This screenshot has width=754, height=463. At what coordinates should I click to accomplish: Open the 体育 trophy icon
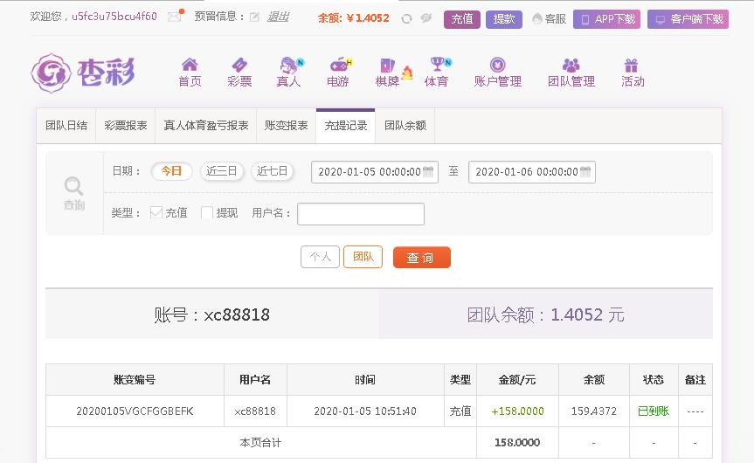tap(437, 64)
